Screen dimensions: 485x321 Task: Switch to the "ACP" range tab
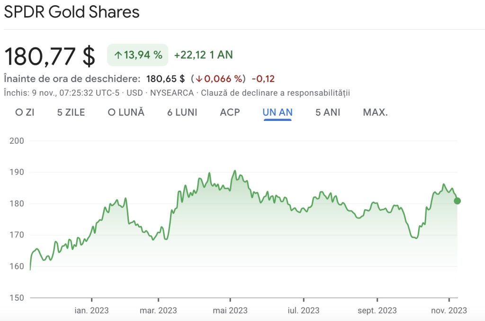(x=230, y=112)
